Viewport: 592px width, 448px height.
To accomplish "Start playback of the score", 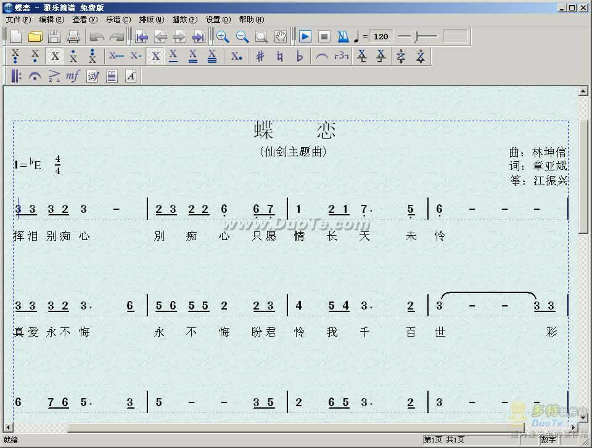I will (x=305, y=36).
